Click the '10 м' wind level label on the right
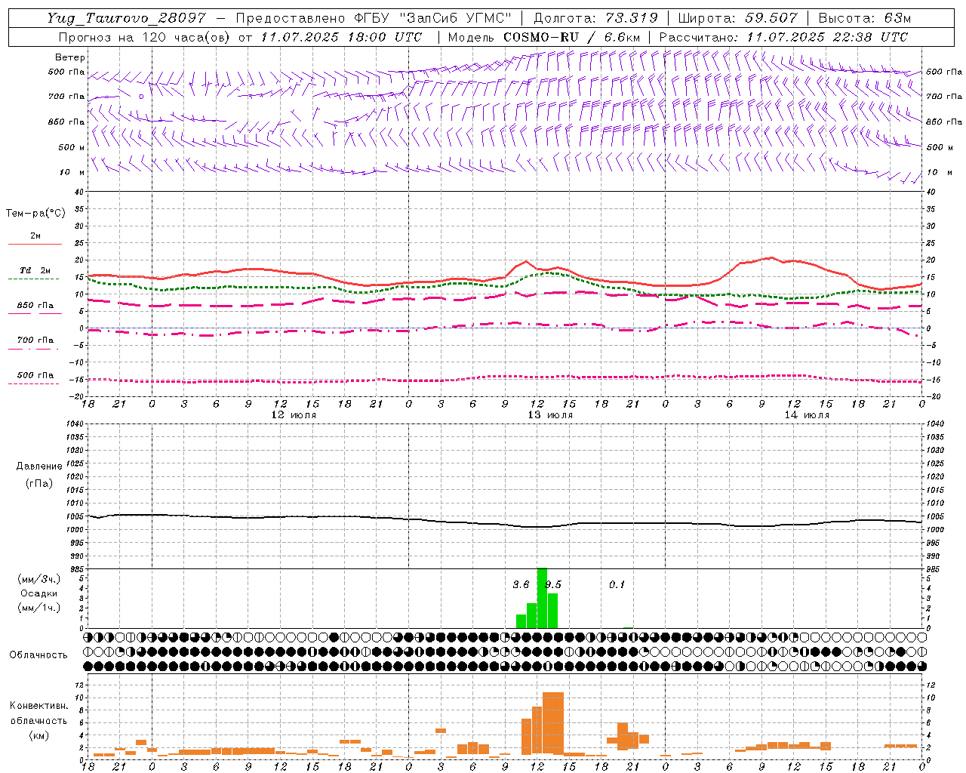The image size is (966, 773). point(940,173)
